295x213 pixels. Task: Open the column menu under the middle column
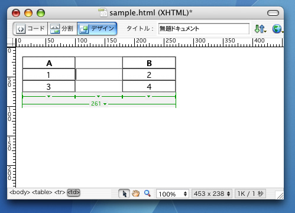click(98, 96)
